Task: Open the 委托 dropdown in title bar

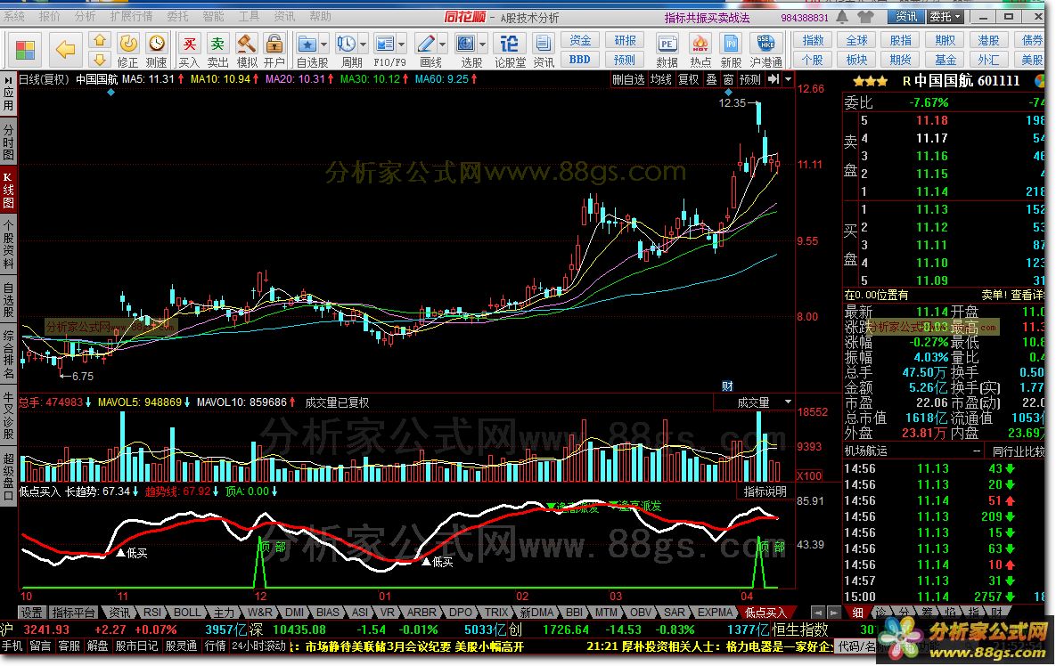Action: 945,17
